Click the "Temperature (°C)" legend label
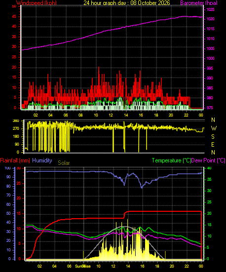The image size is (226, 272). [171, 160]
